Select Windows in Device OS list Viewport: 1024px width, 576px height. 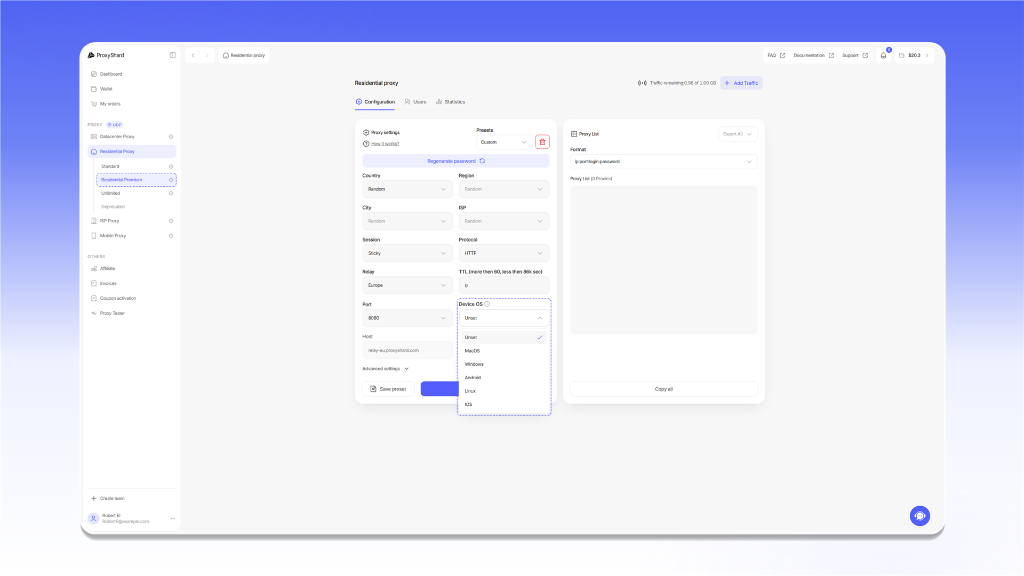pos(504,364)
